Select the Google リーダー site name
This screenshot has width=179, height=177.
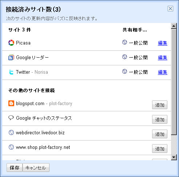pos(32,57)
